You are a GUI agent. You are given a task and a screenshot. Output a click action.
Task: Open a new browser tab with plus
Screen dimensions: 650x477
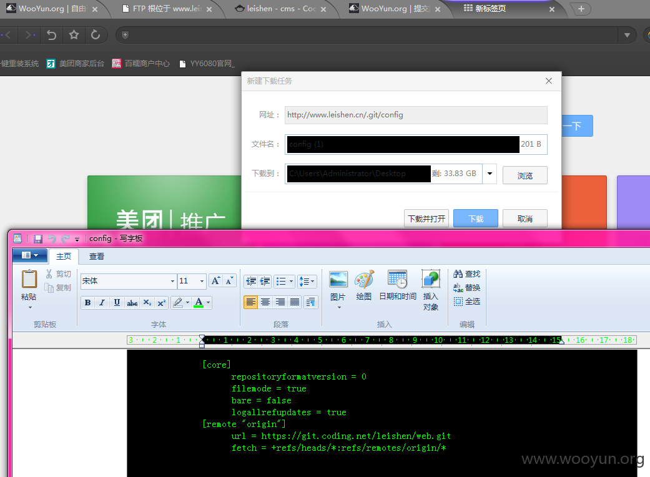click(x=581, y=9)
